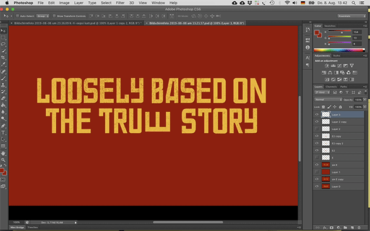Select the Crop tool

point(3,57)
